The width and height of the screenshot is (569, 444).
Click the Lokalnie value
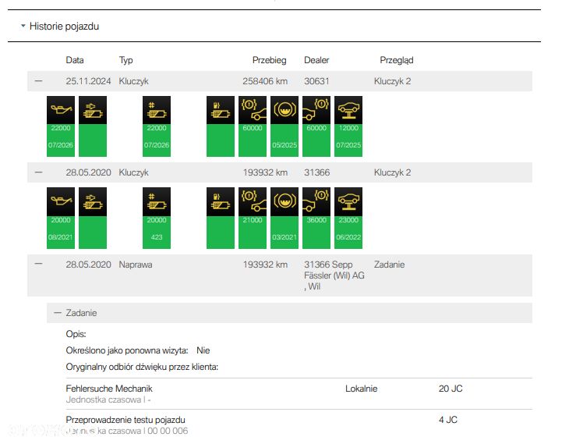[x=361, y=389]
